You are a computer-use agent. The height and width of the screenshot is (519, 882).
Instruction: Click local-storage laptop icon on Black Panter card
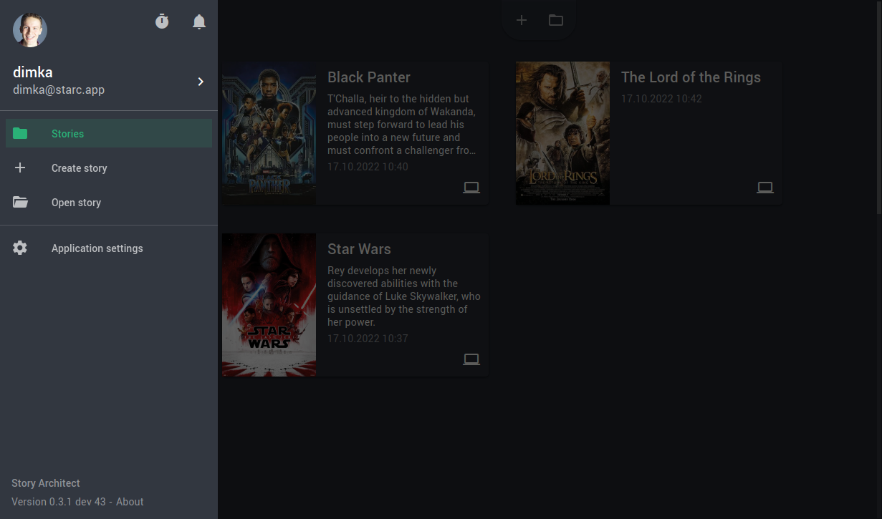(471, 188)
